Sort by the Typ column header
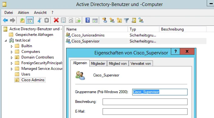Viewport: 214px width, 118px height. pyautogui.click(x=144, y=29)
